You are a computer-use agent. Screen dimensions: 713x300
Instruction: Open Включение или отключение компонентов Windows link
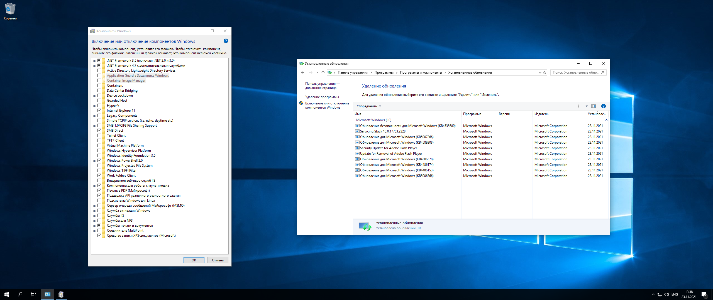[x=327, y=105]
